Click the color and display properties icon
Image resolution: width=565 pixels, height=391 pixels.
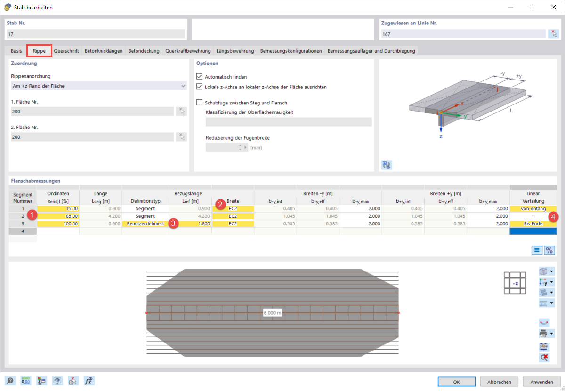pos(41,381)
